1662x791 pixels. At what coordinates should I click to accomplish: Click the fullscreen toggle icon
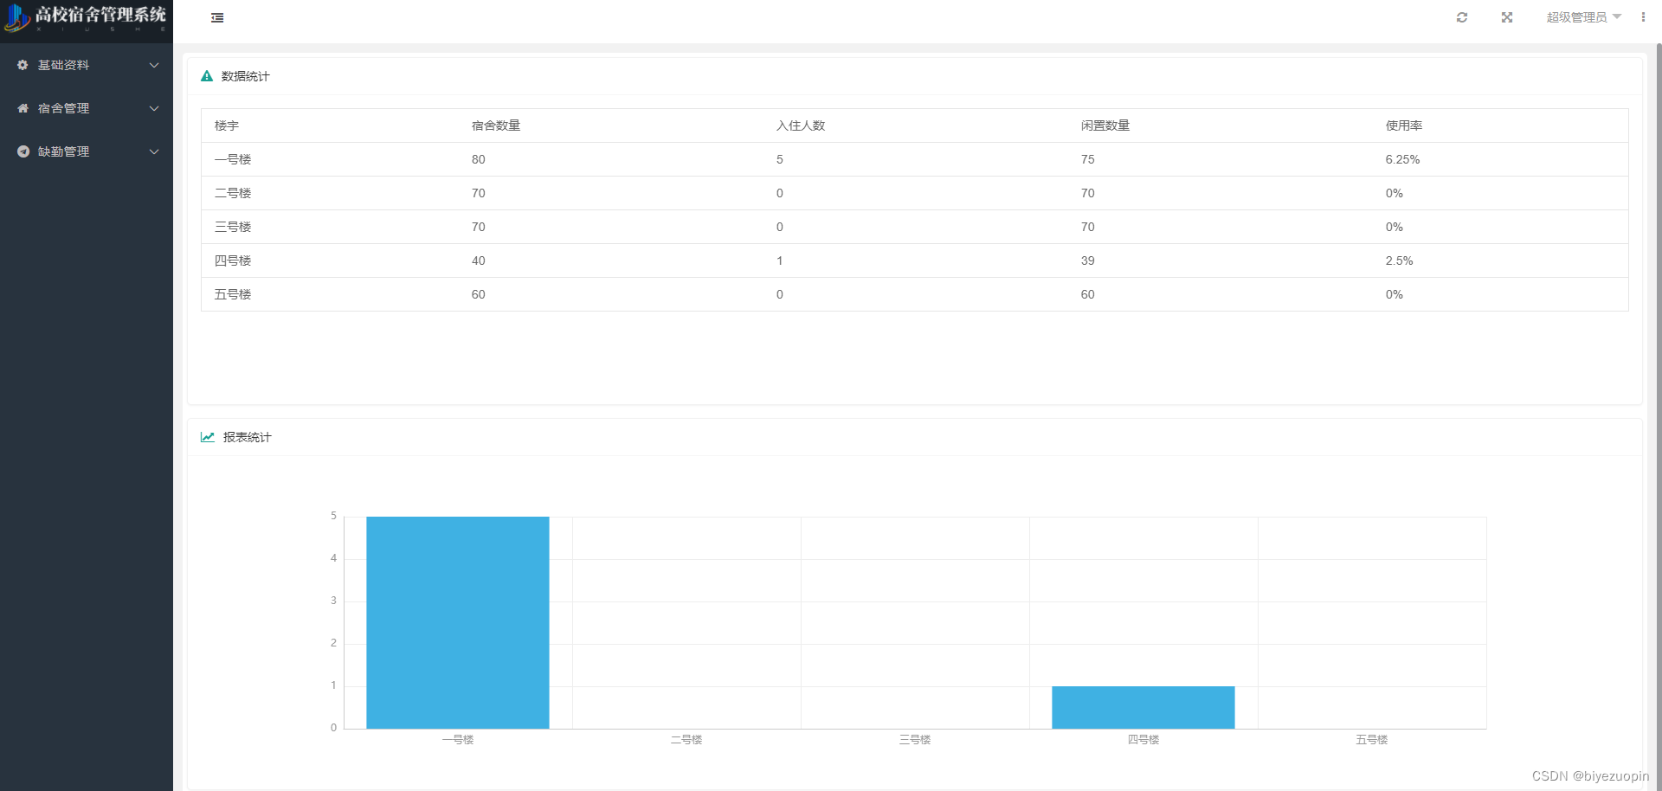[x=1507, y=17]
